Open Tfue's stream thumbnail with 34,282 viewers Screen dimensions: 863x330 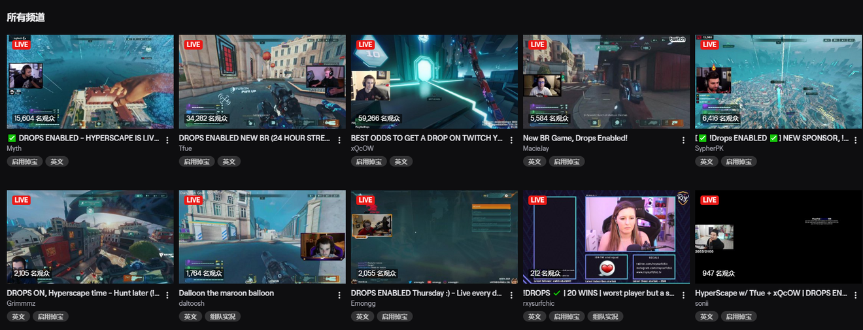click(x=262, y=82)
